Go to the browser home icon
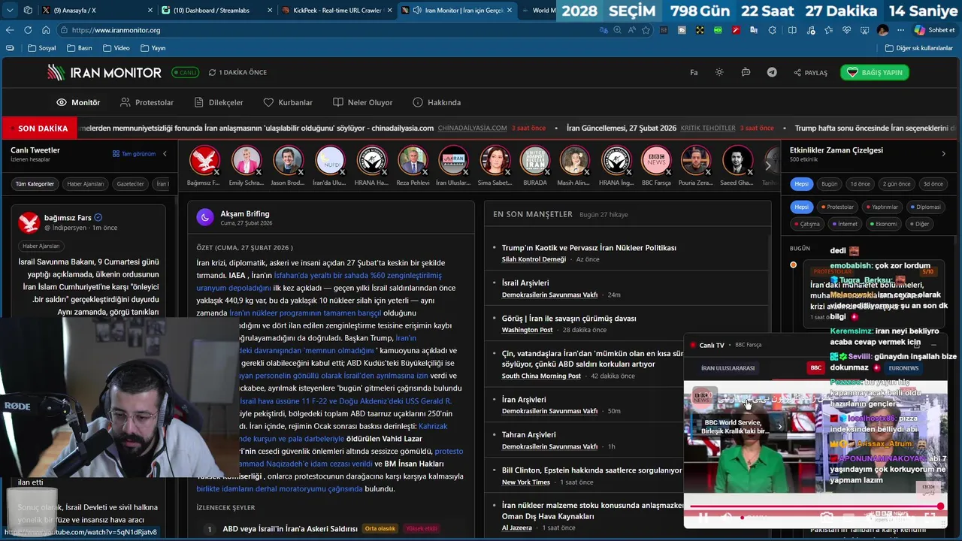This screenshot has width=962, height=541. pos(46,30)
